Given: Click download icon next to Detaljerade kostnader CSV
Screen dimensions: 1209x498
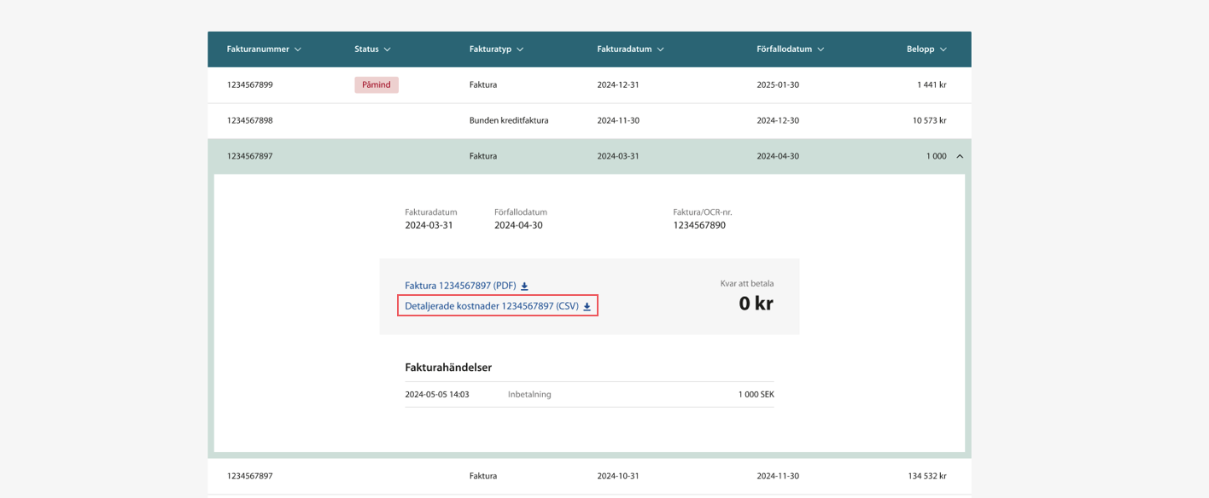Looking at the screenshot, I should pos(587,307).
